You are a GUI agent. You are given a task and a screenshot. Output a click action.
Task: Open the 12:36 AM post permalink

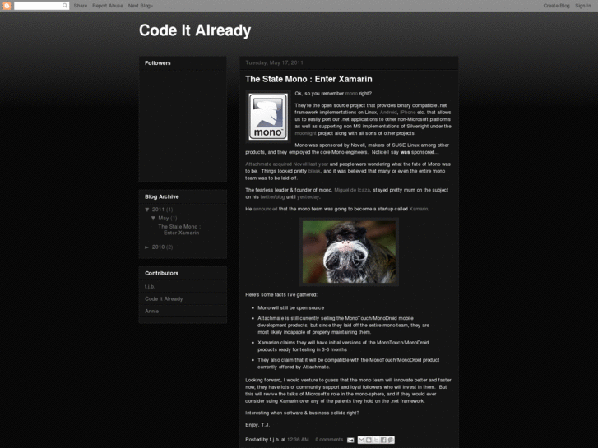(x=298, y=440)
